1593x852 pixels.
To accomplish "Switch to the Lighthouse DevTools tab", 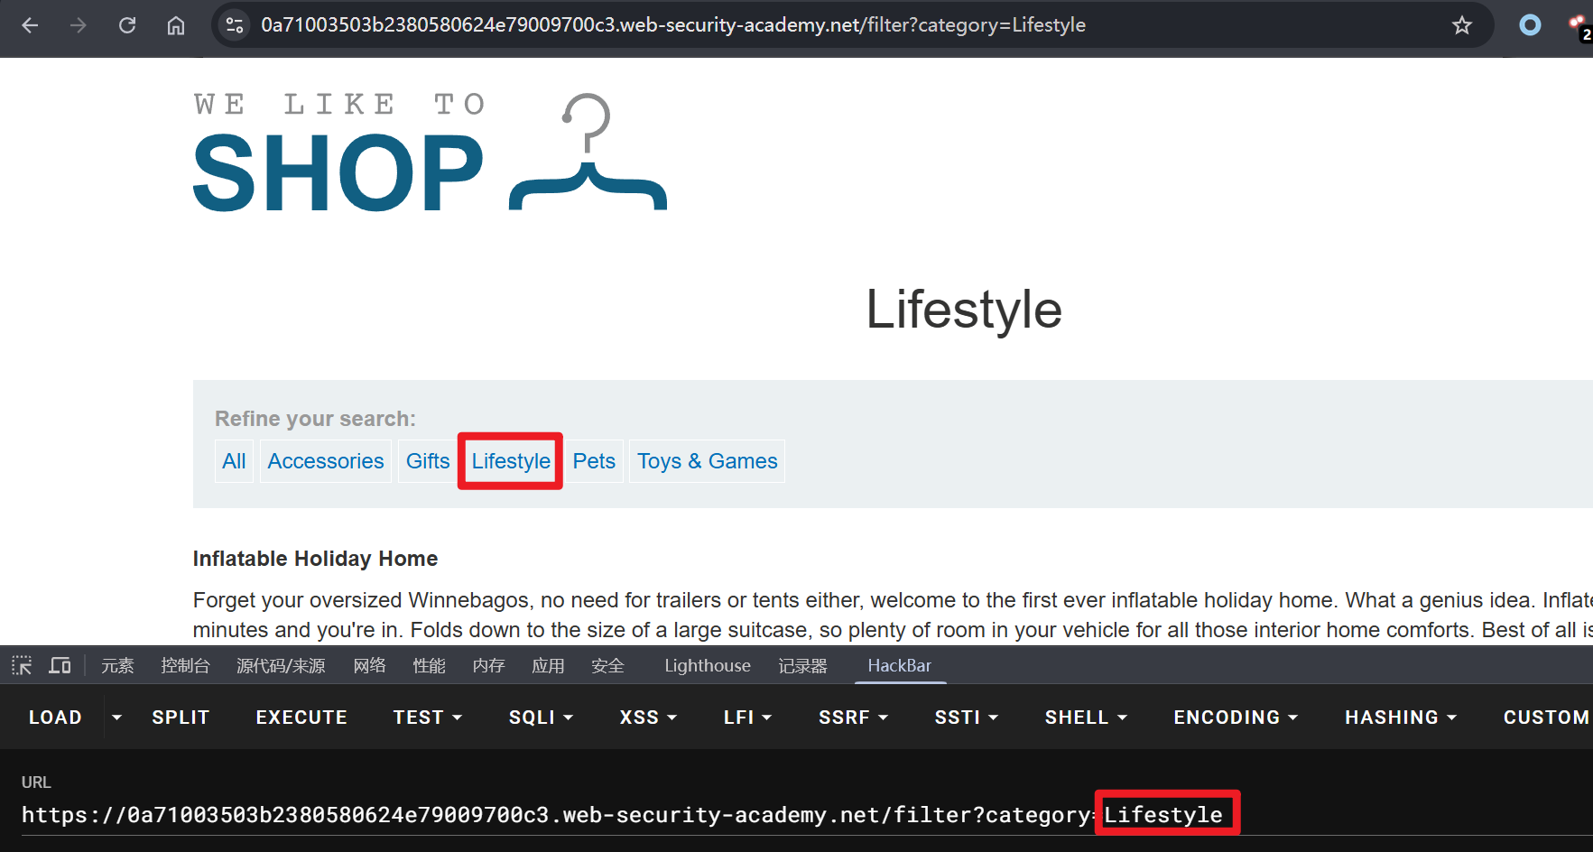I will (x=707, y=666).
